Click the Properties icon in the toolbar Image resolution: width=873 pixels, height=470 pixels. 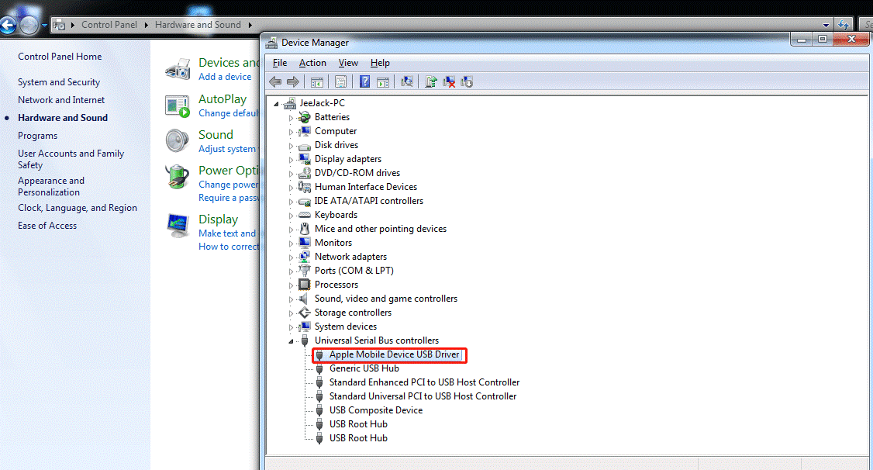340,81
